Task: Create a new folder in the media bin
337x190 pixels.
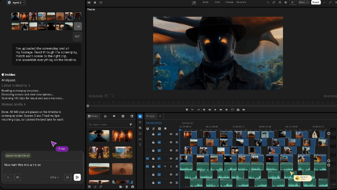Action: coord(121,187)
